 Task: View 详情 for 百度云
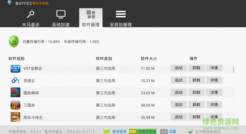(x=214, y=80)
